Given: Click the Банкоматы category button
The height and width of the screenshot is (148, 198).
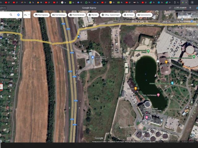Looking at the screenshot, I should pos(144,15).
